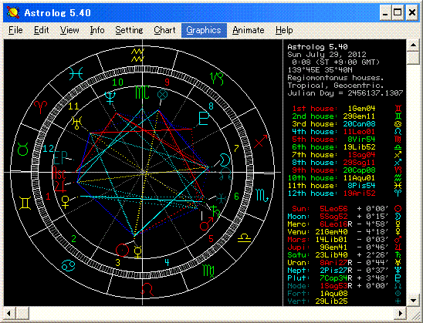Click the Sun glyph in the chart wheel
The width and height of the screenshot is (423, 323).
click(122, 250)
